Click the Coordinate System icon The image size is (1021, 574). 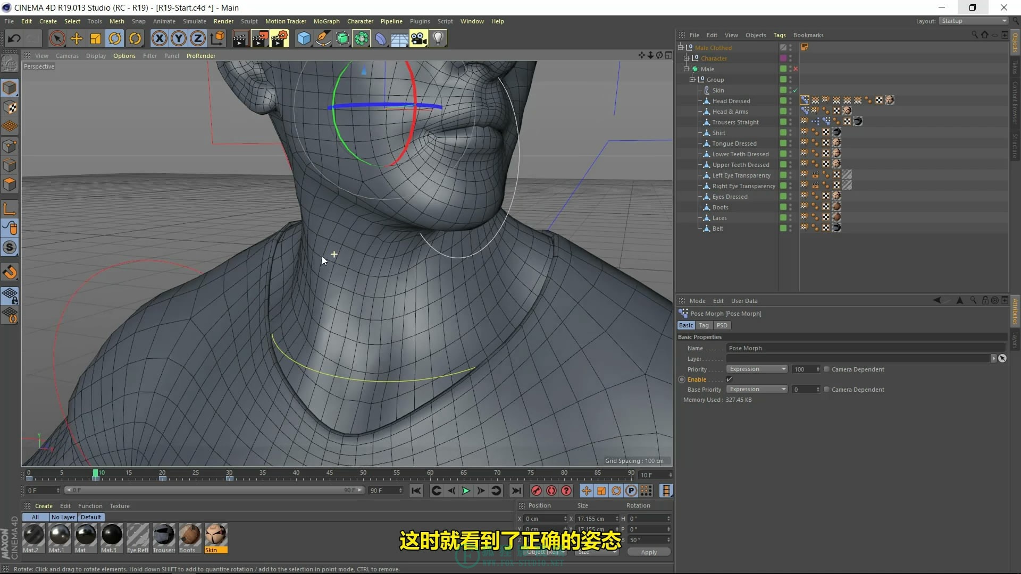coord(217,38)
